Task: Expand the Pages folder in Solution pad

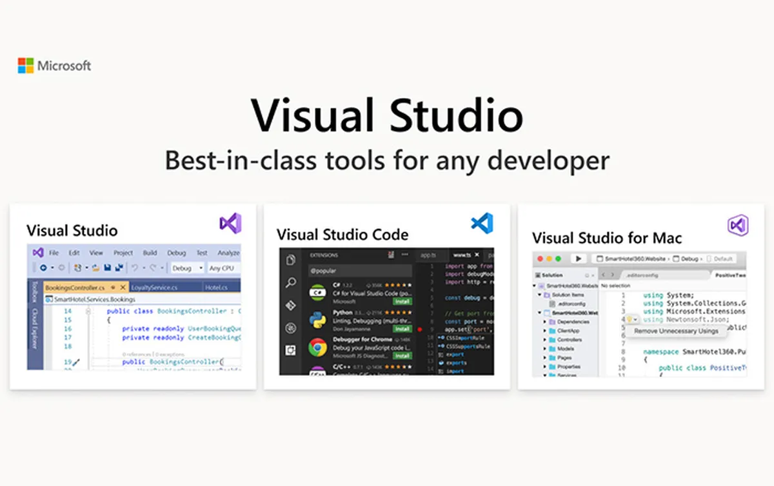Action: click(x=545, y=358)
